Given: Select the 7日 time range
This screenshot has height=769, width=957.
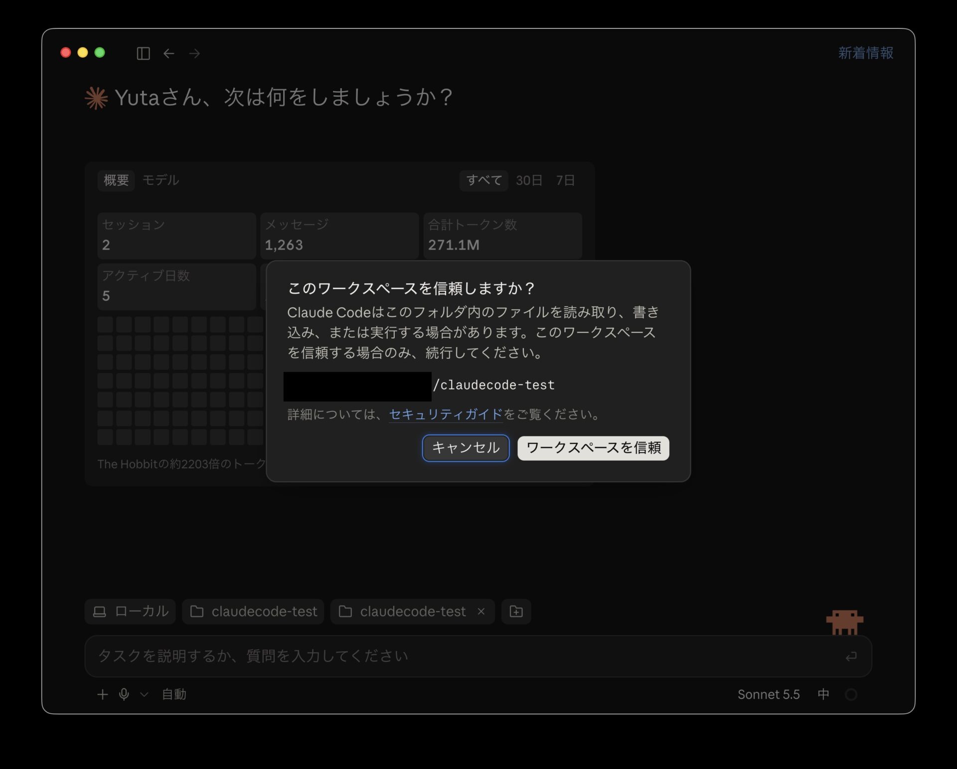Looking at the screenshot, I should (565, 180).
